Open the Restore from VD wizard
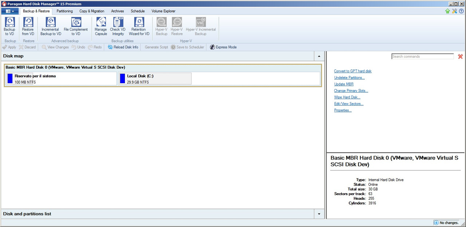 pos(28,27)
